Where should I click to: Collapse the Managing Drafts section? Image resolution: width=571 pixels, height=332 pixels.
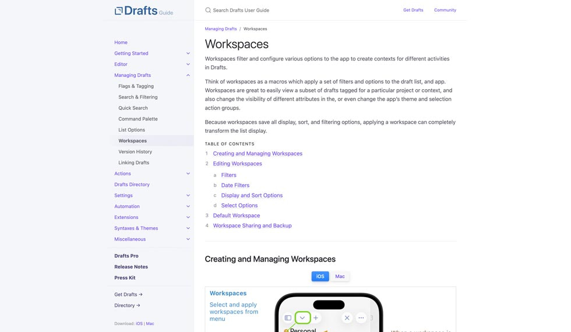point(188,75)
